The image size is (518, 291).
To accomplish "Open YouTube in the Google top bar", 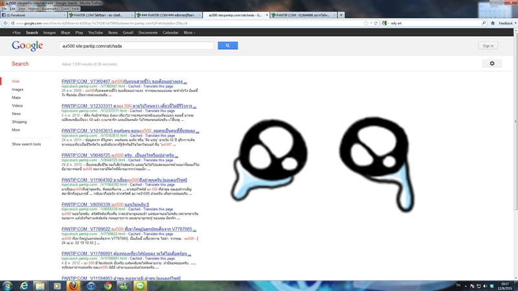I will tap(95, 33).
